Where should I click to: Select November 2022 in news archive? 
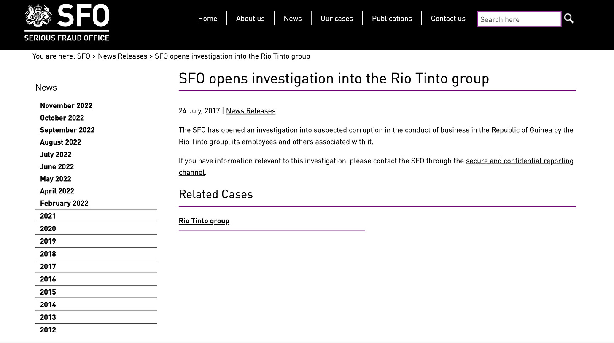pyautogui.click(x=66, y=106)
